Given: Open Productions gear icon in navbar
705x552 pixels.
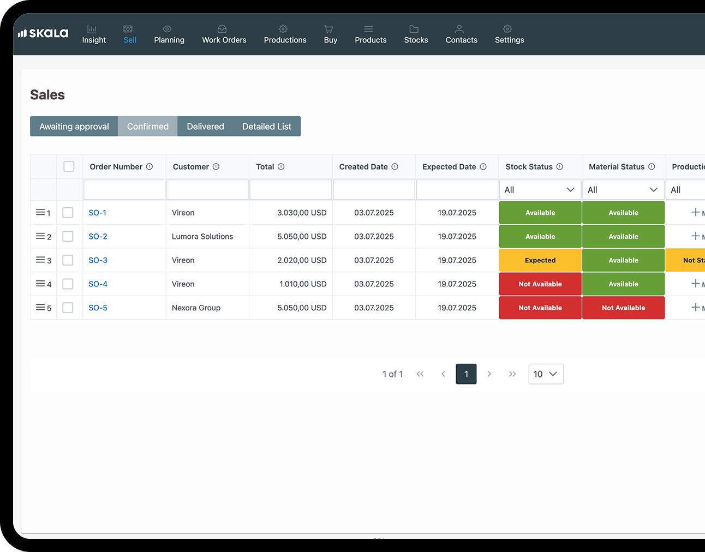Looking at the screenshot, I should tap(283, 29).
